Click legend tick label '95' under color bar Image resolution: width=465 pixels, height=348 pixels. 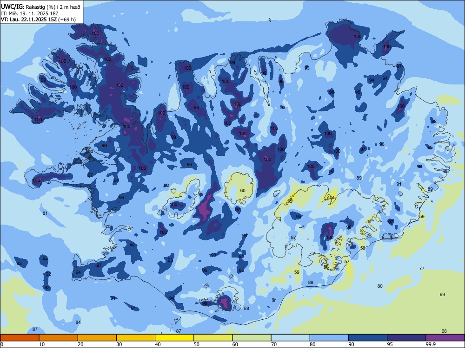(390, 344)
